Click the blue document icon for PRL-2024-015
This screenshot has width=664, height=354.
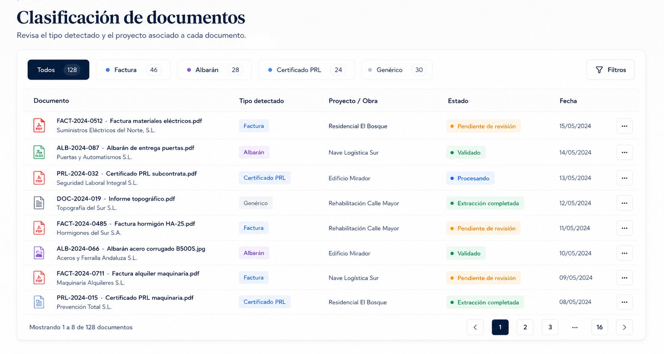pos(39,302)
